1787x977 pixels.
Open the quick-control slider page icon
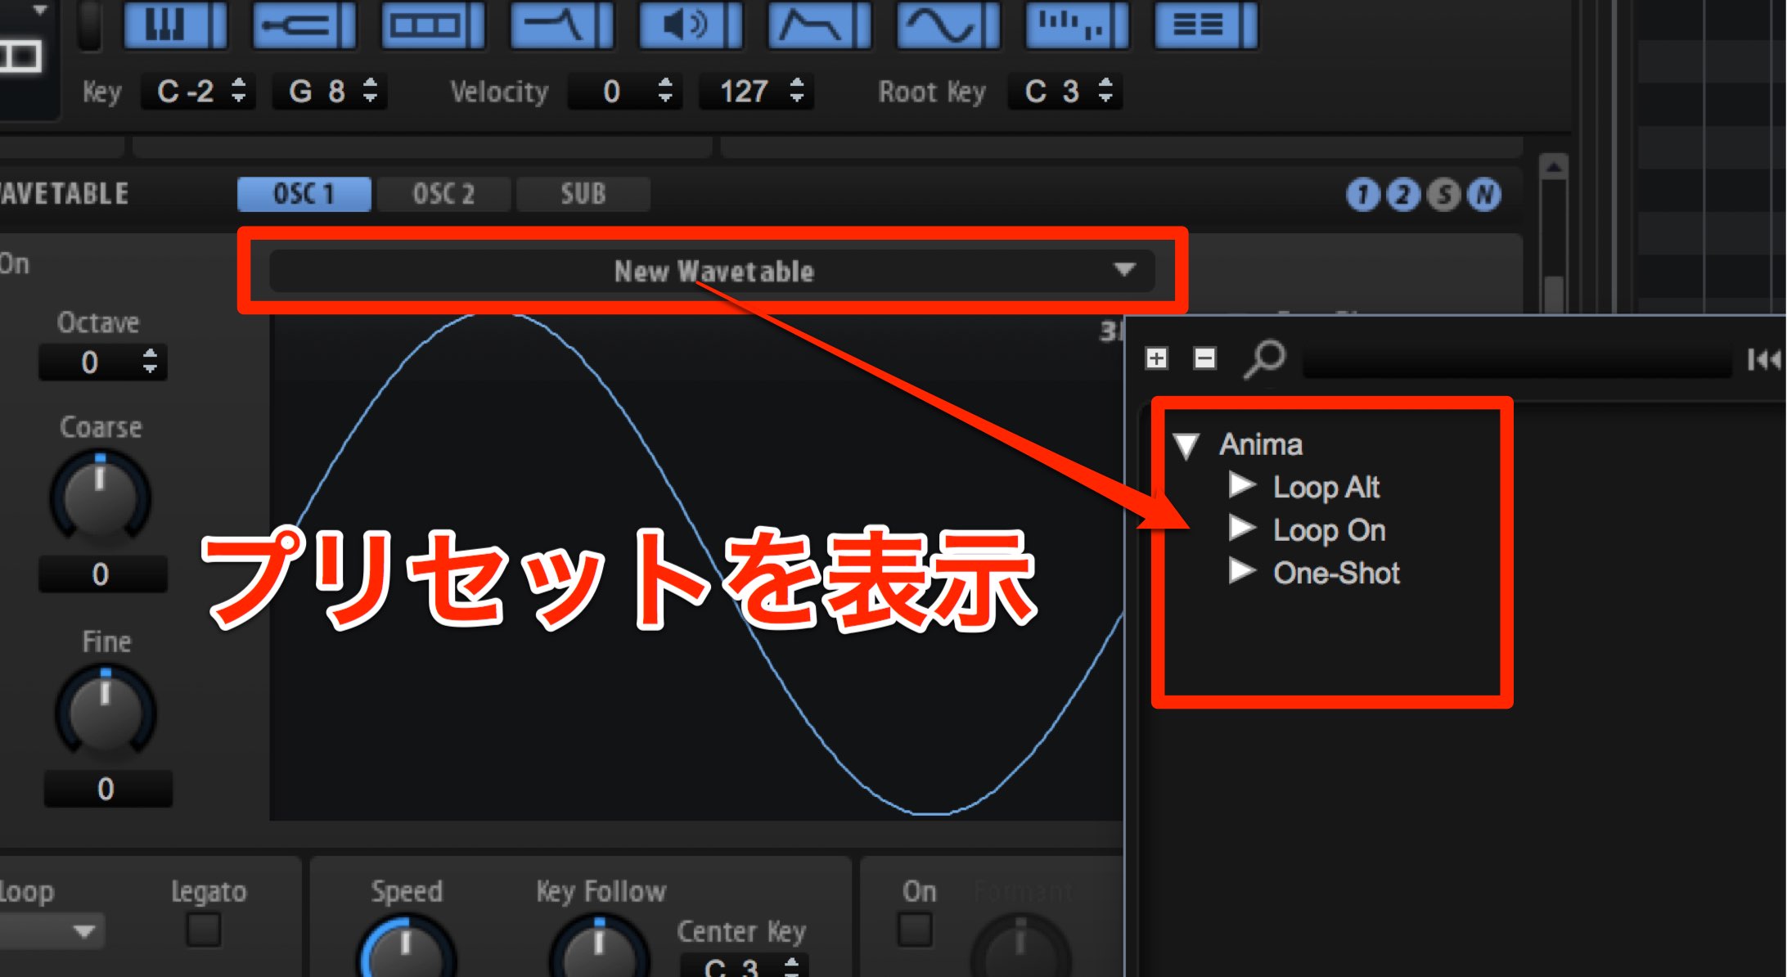pyautogui.click(x=304, y=24)
